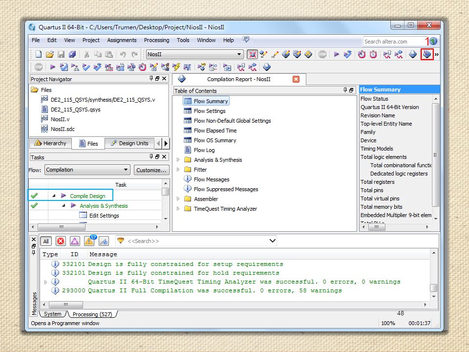
Task: Expand TimeQuest Timing Analyzer folder
Action: (x=178, y=209)
